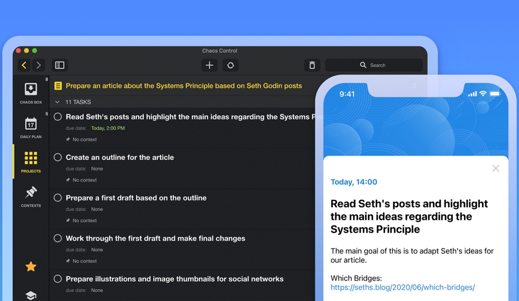Set due date 'None' for Prepare a first draft
The image size is (519, 301).
97,209
